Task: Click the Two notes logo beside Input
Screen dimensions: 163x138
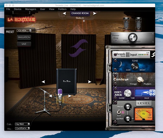Action: point(153,55)
